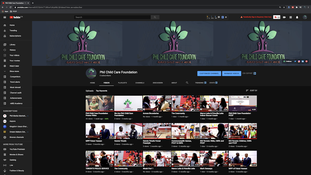
Task: Click CUSTOMIZE CHANNEL button
Action: 209,74
